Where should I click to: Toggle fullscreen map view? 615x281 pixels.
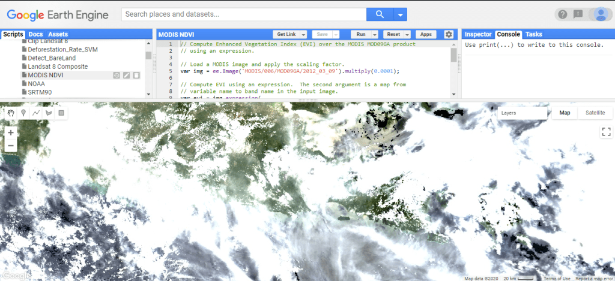[x=605, y=132]
